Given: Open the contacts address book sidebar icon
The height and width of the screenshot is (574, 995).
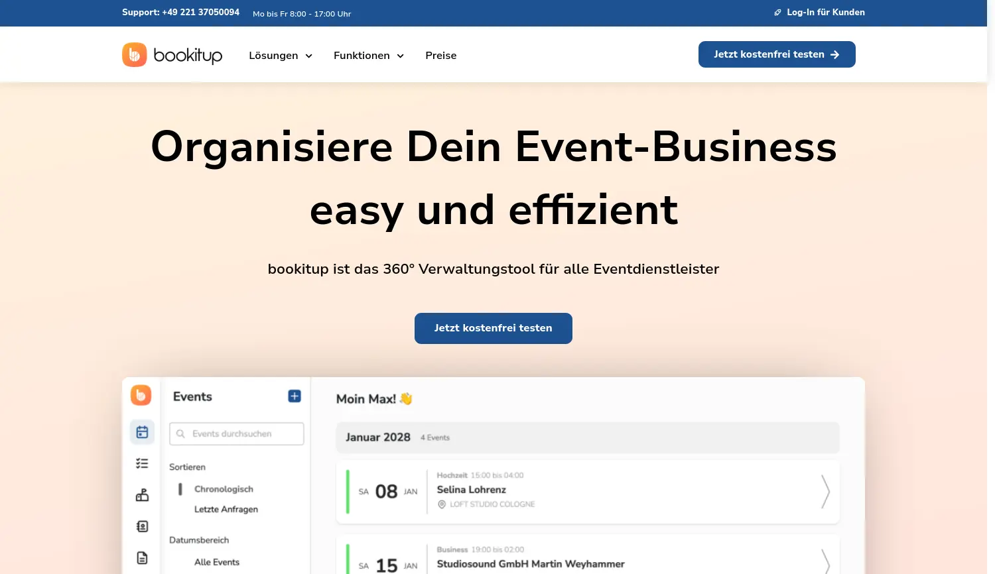Looking at the screenshot, I should 142,526.
